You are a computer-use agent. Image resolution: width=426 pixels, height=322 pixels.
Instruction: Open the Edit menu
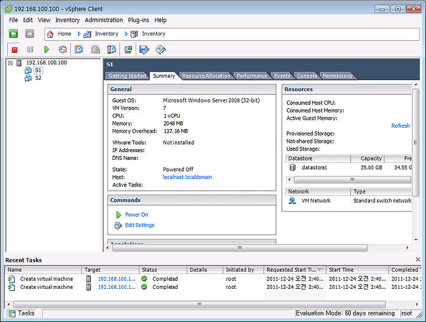[x=28, y=20]
